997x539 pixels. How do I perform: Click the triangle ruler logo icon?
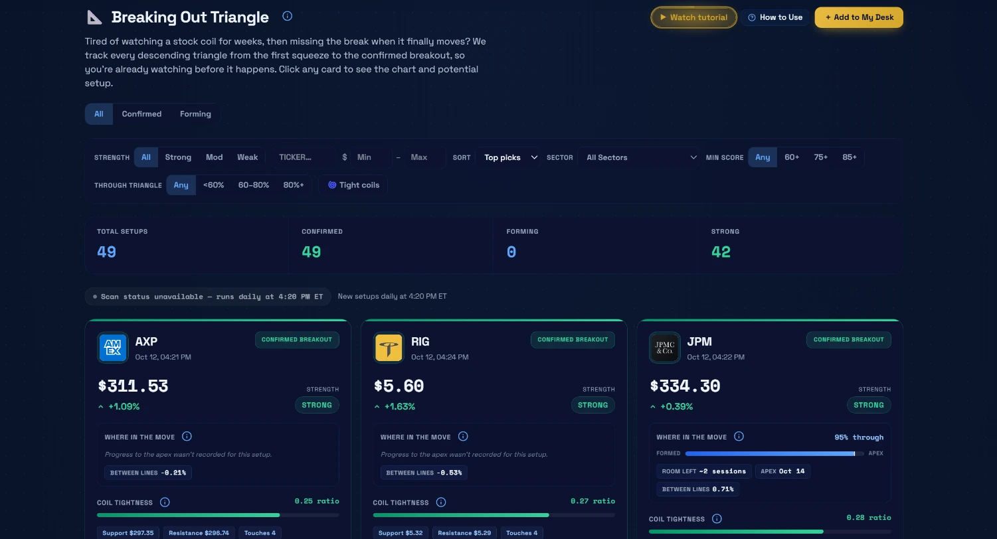click(94, 17)
